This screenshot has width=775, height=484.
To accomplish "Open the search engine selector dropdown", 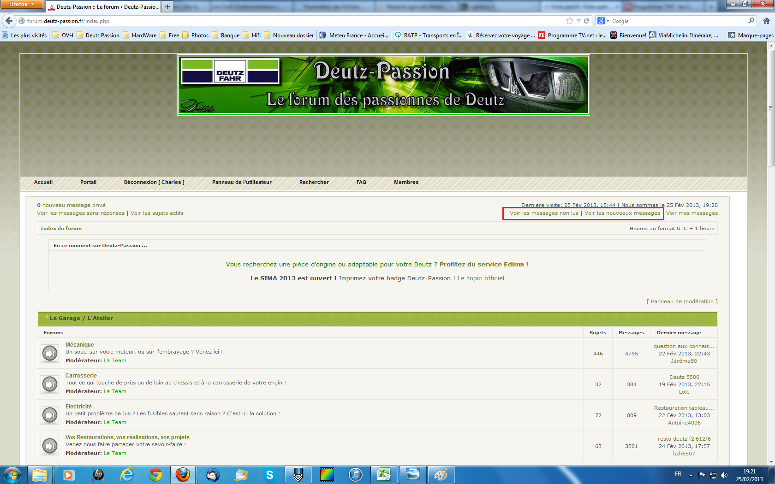I will point(603,21).
